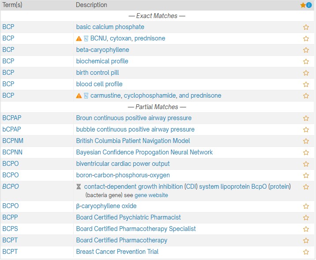Star the Breast Cancer Prevention Trial row
316x260 pixels.
(x=306, y=252)
